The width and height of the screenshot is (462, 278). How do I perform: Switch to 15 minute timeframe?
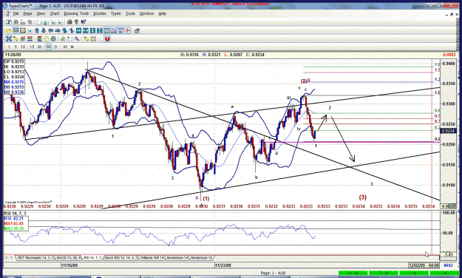32,47
